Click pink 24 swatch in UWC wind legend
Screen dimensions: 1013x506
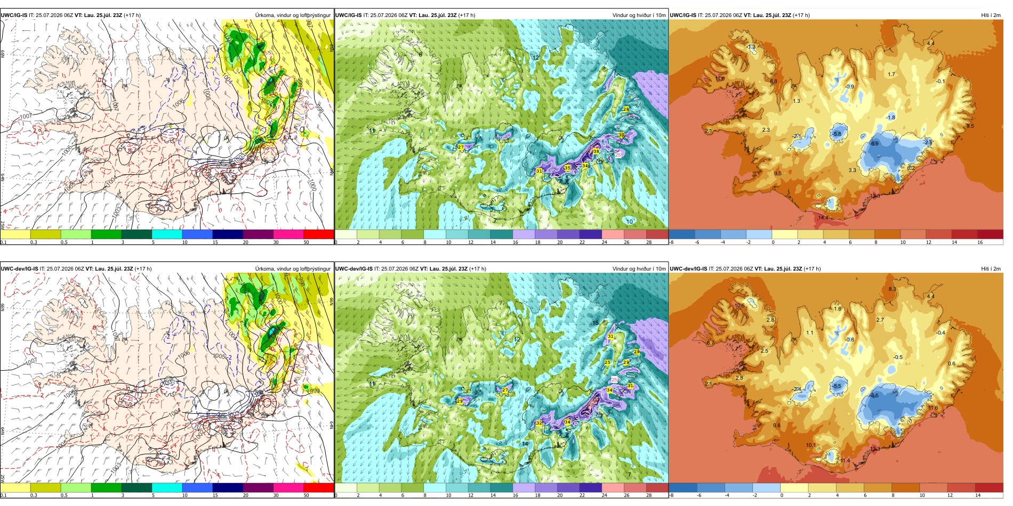pyautogui.click(x=613, y=234)
